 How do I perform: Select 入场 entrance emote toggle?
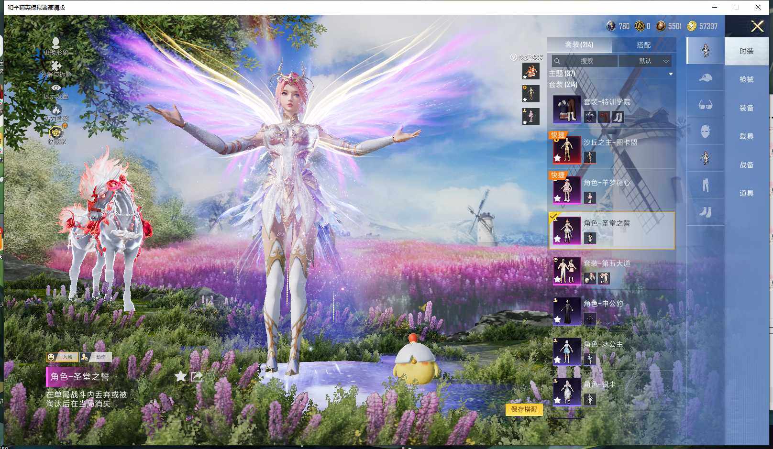62,357
